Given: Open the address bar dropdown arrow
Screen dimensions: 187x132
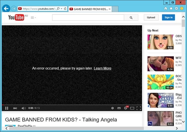Looking at the screenshot, I should tap(61, 9).
